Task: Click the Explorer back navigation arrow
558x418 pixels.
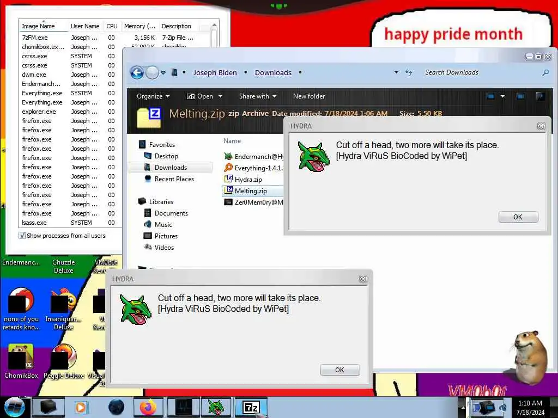Action: 137,72
